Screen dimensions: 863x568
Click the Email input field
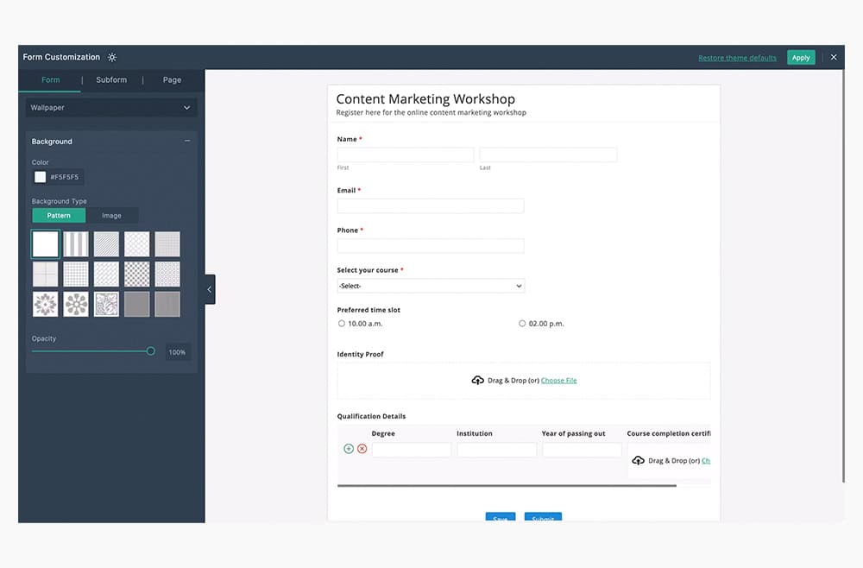(431, 205)
